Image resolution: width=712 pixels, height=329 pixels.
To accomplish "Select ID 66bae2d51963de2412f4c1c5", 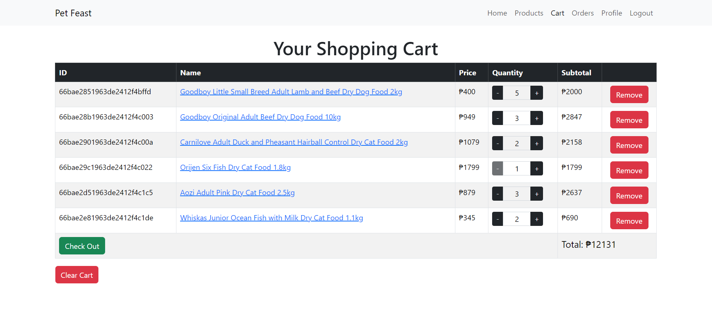I will coord(106,193).
